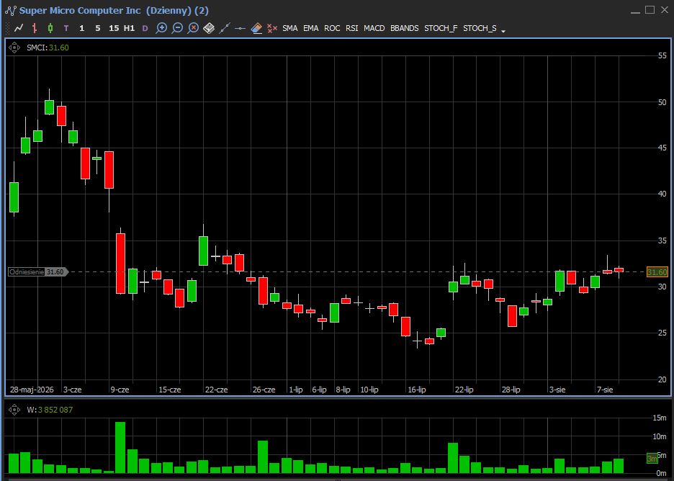
Task: Close the chart window
Action: click(x=665, y=10)
